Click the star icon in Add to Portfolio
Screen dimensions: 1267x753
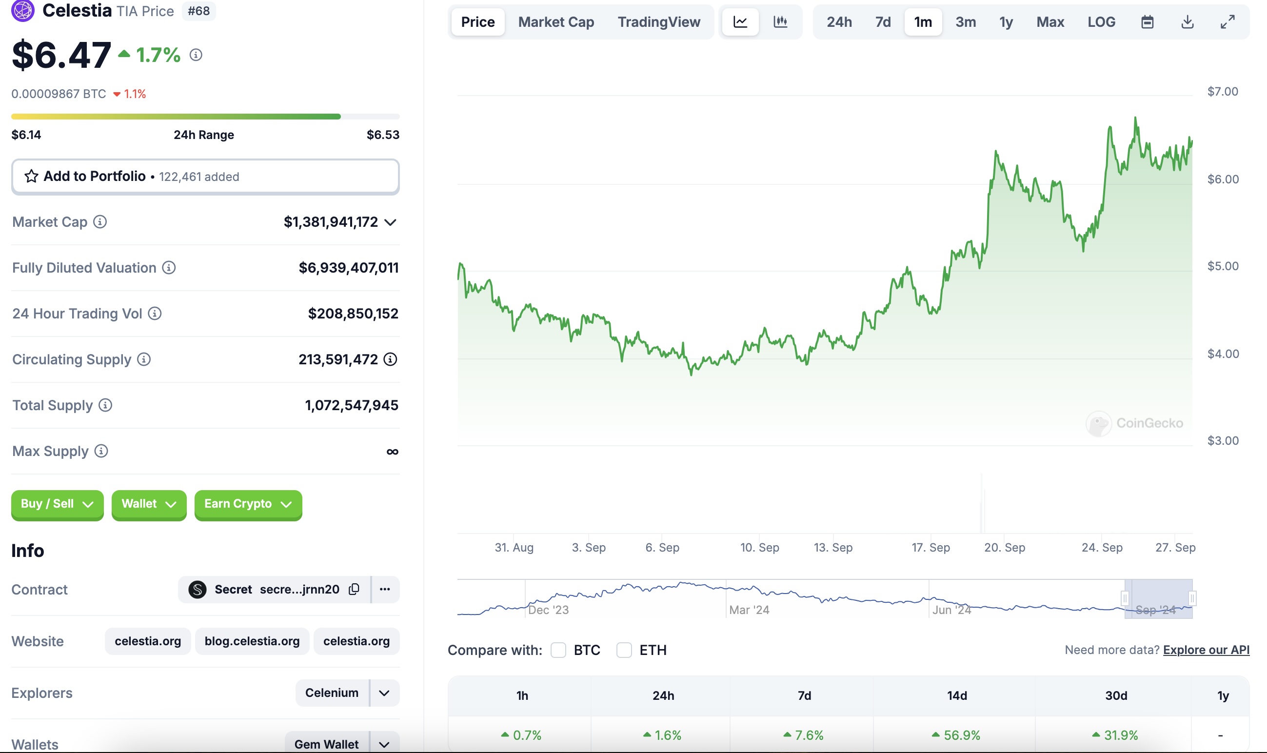32,176
